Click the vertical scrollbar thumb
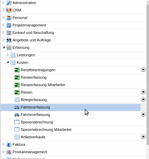 tap(148, 75)
